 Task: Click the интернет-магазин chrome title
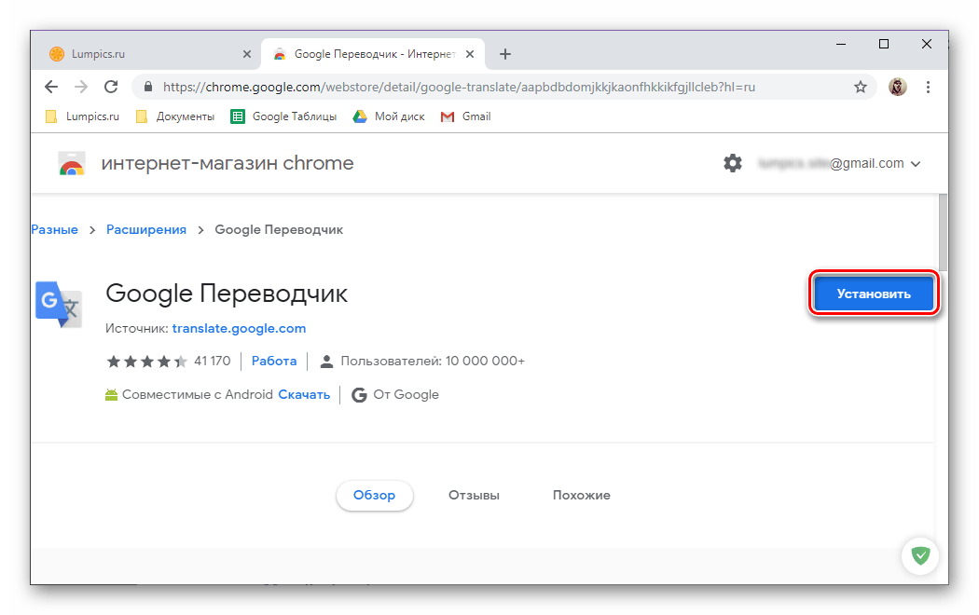(x=228, y=163)
